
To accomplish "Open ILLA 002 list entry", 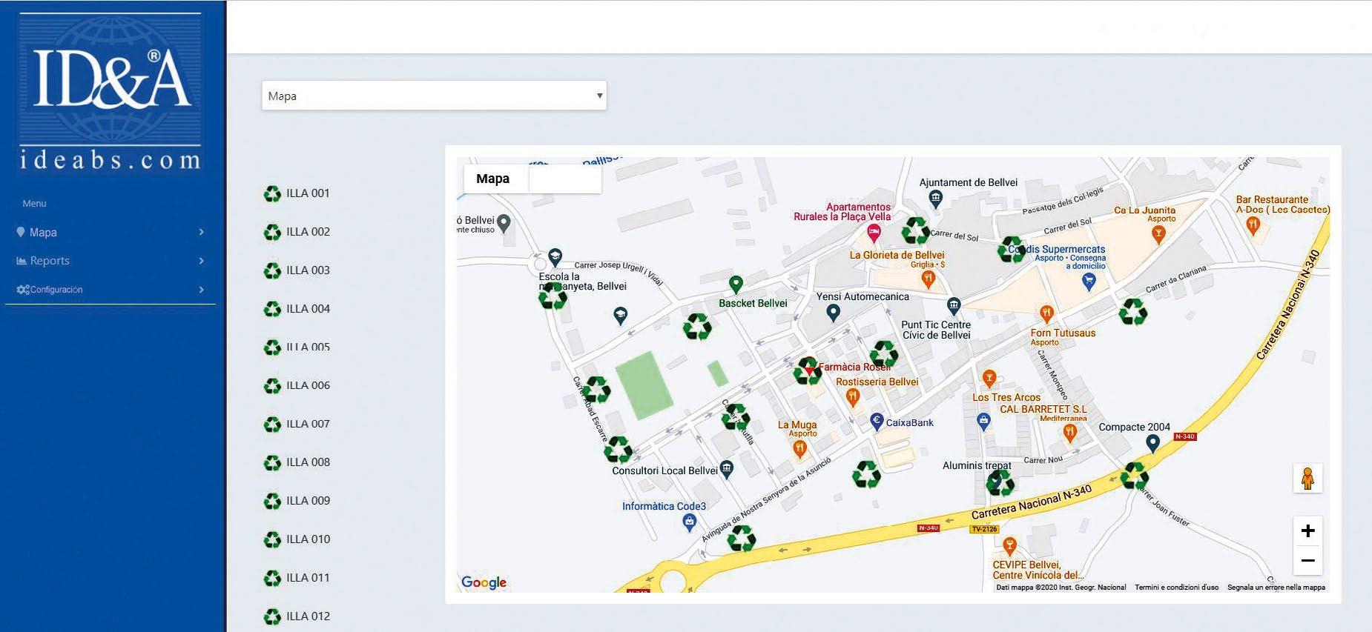I will point(297,232).
